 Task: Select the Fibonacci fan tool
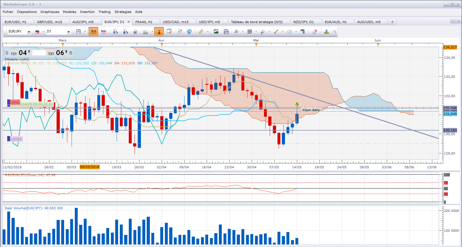[263, 32]
